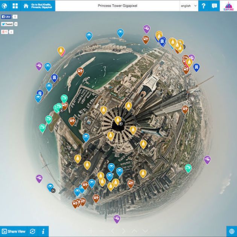
Task: Open the feedback chat bubble icon
Action: click(214, 6)
